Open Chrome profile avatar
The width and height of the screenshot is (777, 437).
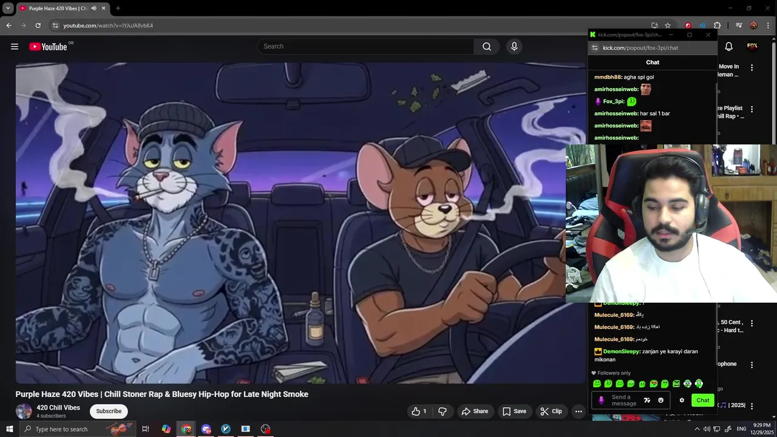pos(753,25)
